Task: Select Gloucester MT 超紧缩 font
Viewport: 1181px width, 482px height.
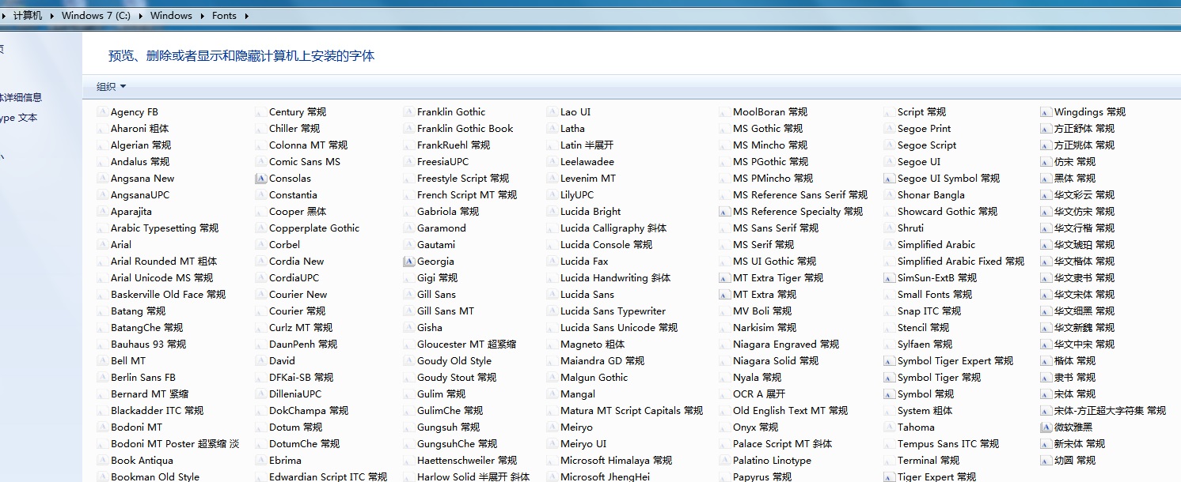Action: pyautogui.click(x=467, y=345)
